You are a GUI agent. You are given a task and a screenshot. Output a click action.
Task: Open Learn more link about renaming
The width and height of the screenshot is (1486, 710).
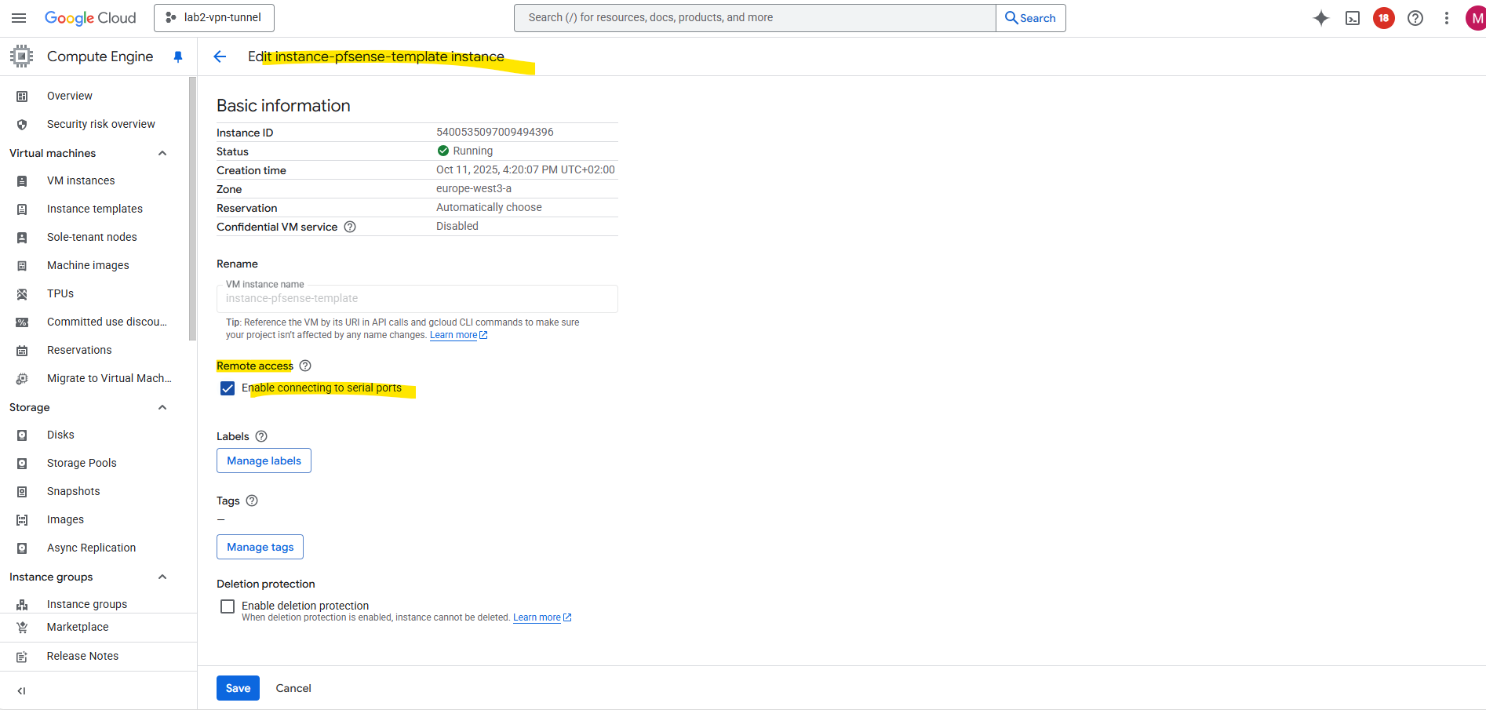click(458, 335)
